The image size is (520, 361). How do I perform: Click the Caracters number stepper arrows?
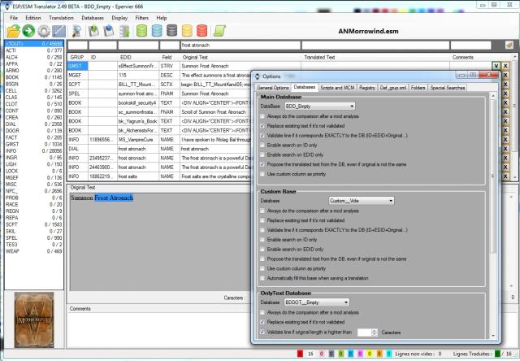[x=375, y=332]
